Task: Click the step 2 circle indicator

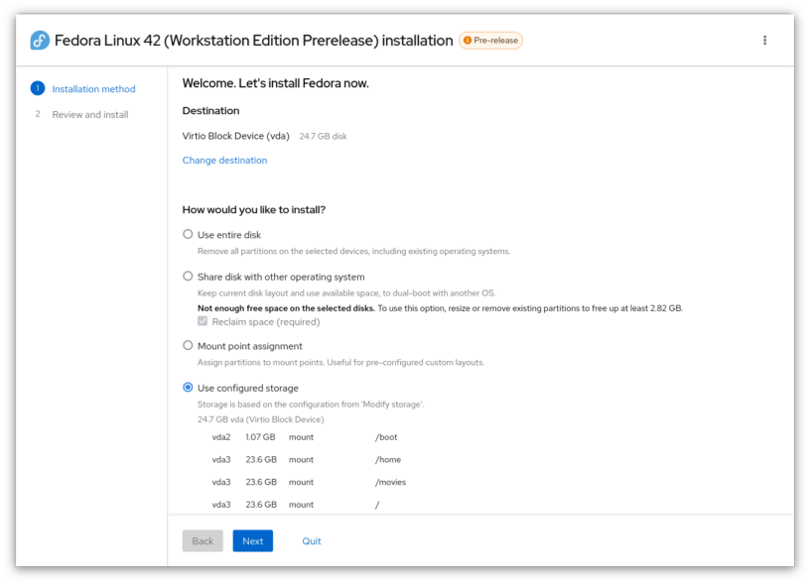Action: point(38,114)
